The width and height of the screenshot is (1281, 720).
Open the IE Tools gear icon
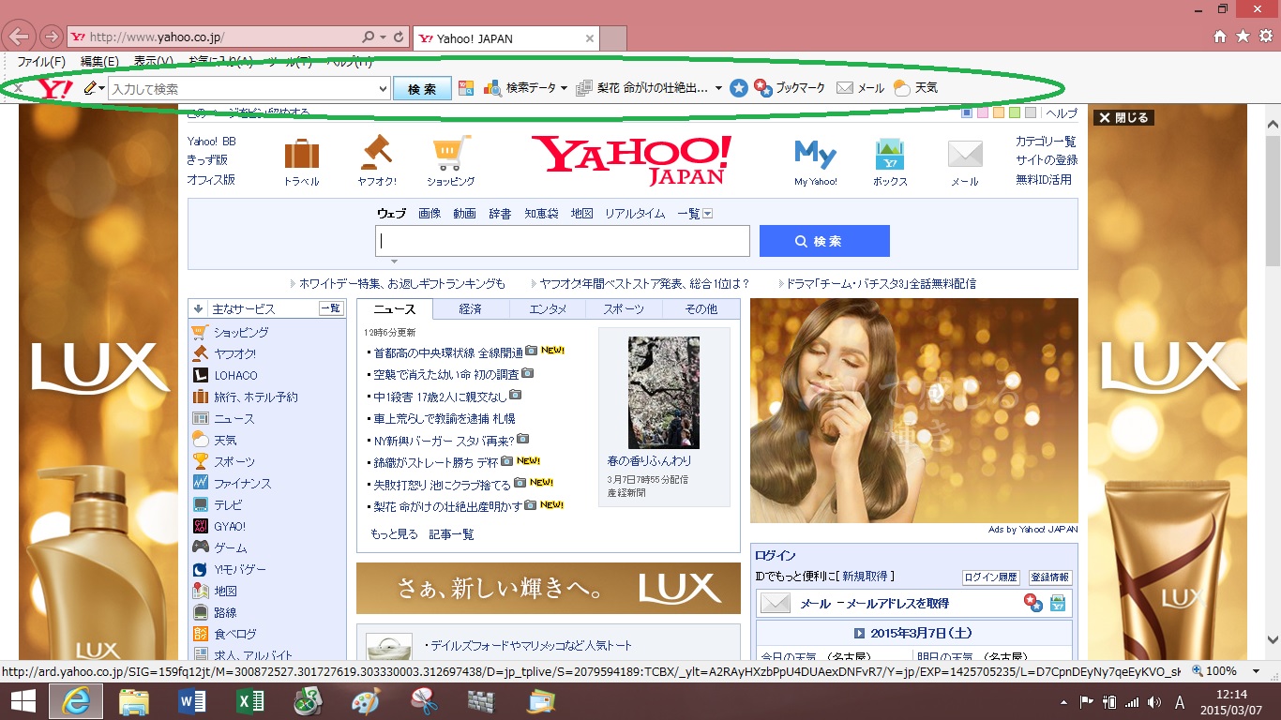tap(1265, 37)
